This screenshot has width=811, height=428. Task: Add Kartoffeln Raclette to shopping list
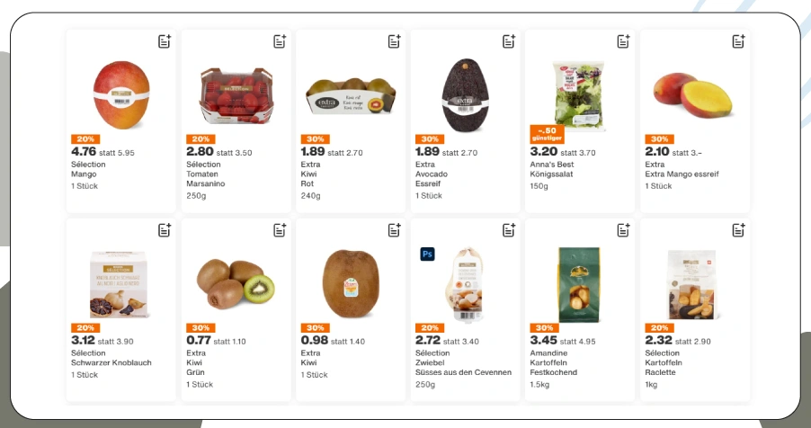pyautogui.click(x=738, y=230)
